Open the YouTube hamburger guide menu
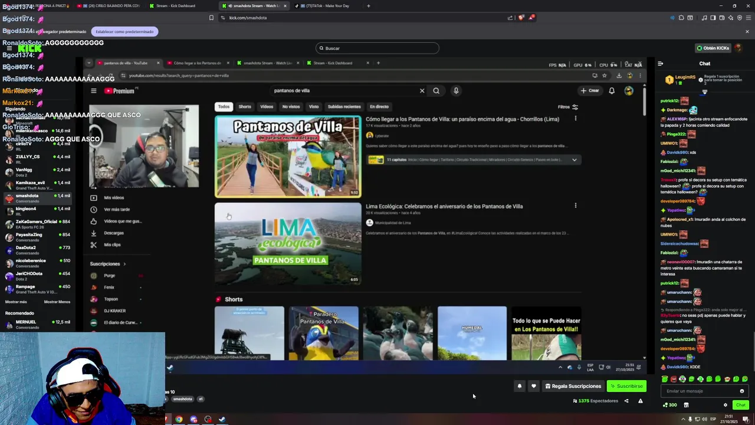The width and height of the screenshot is (755, 425). pos(93,91)
